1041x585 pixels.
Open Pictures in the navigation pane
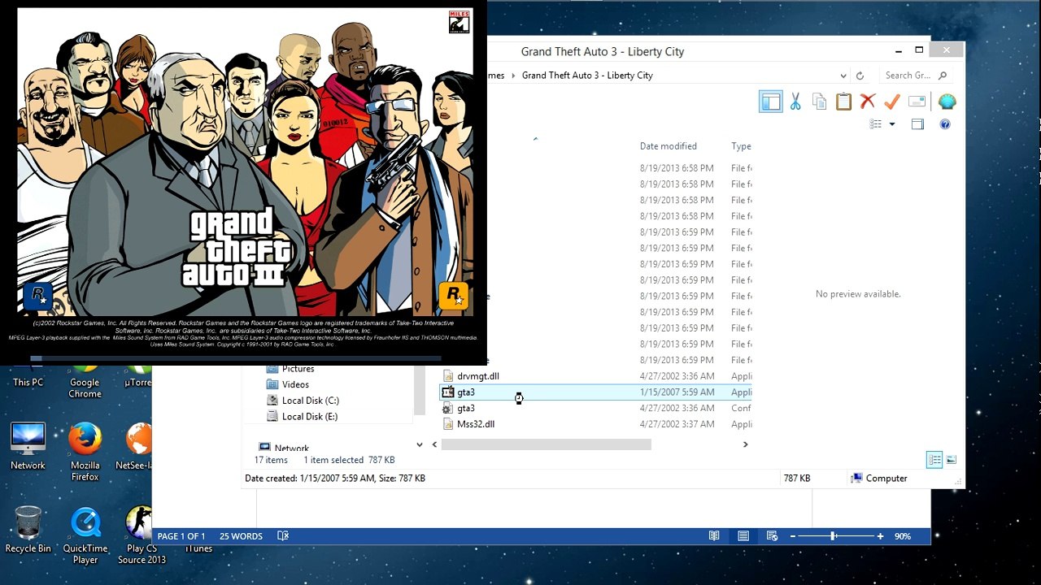coord(298,369)
